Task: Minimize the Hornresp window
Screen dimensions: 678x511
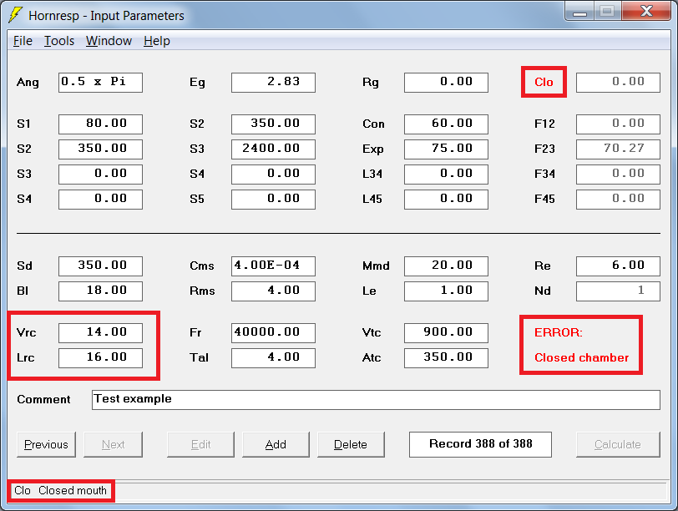Action: [579, 12]
